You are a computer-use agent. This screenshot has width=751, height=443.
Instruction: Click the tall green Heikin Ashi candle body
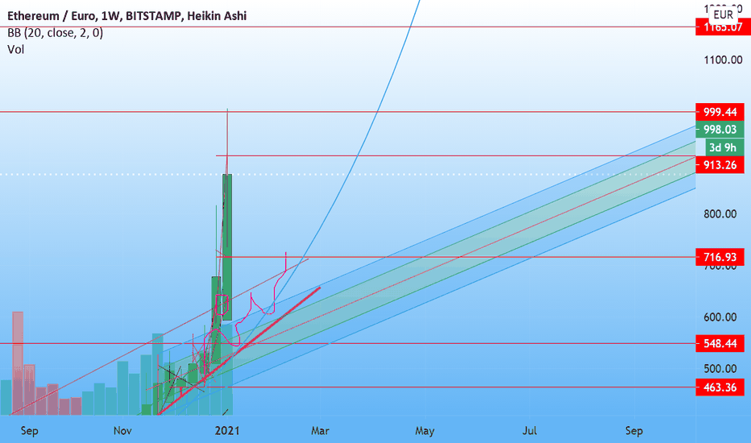(x=227, y=247)
